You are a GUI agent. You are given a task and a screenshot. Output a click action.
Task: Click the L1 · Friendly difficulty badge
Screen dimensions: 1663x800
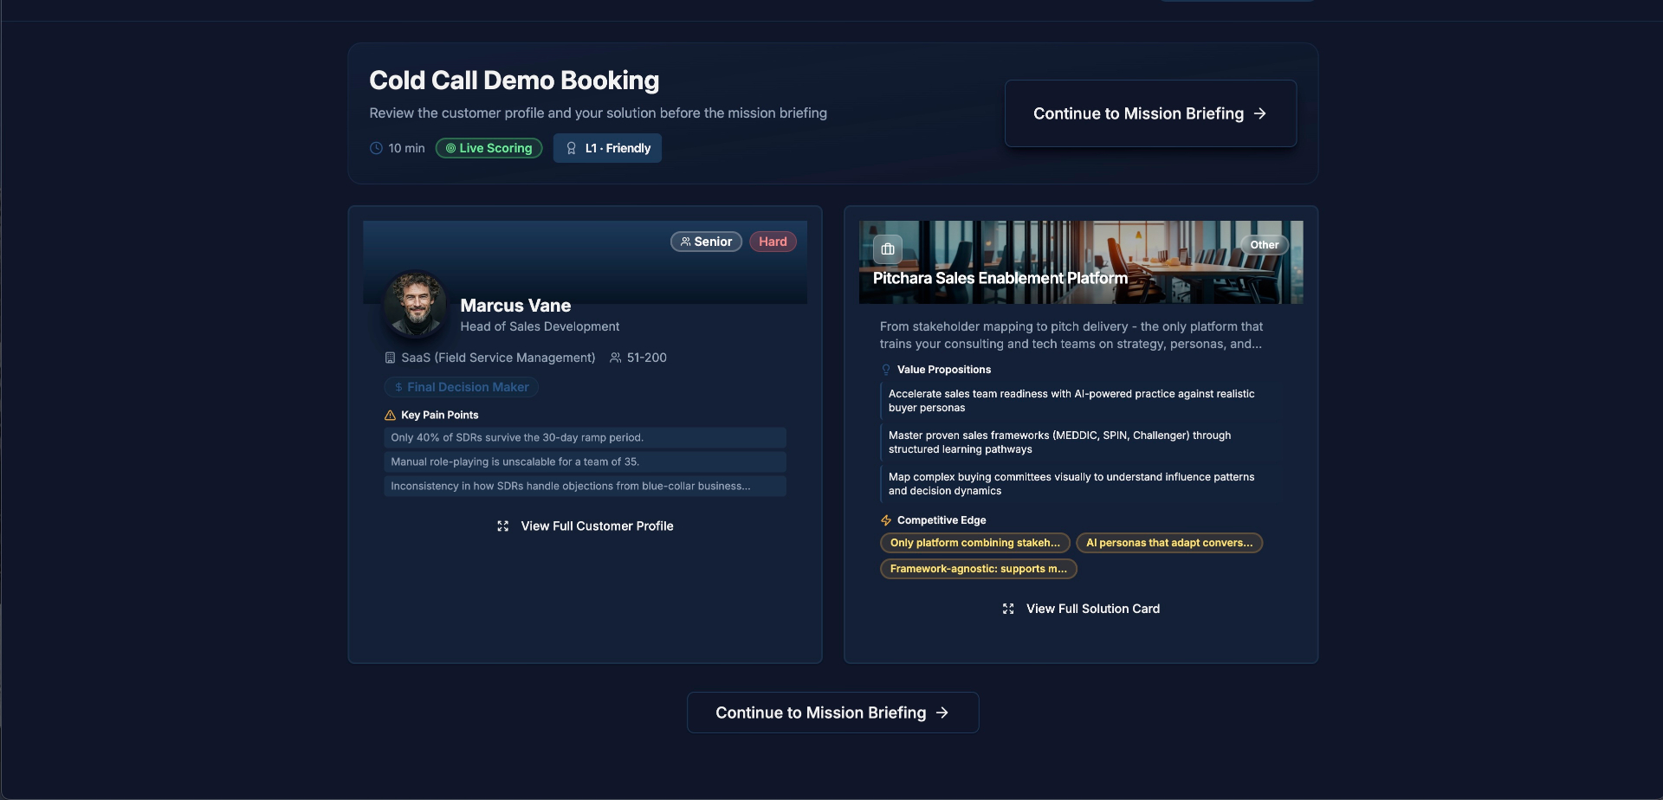point(607,148)
